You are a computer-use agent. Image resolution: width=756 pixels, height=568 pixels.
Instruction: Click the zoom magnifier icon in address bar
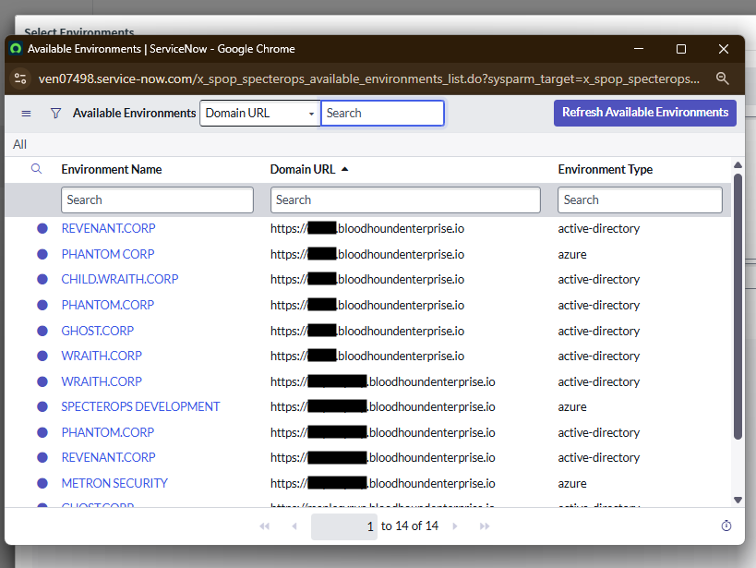[x=722, y=79]
